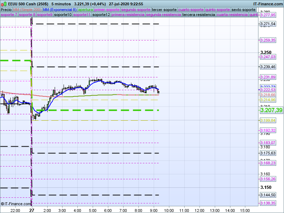Select the 3.259,35 price tag
This screenshot has height=213, width=284.
(x=268, y=40)
